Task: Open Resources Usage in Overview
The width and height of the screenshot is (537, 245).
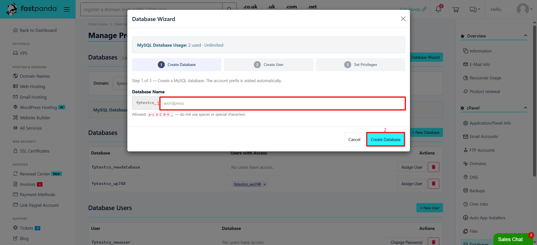Action: (x=482, y=78)
